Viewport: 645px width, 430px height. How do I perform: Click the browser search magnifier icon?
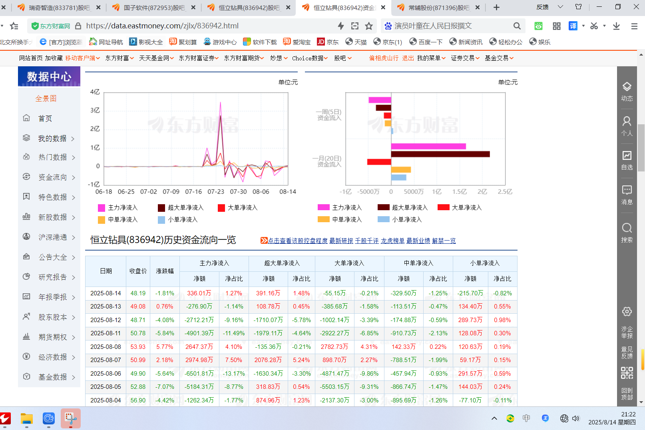click(517, 26)
